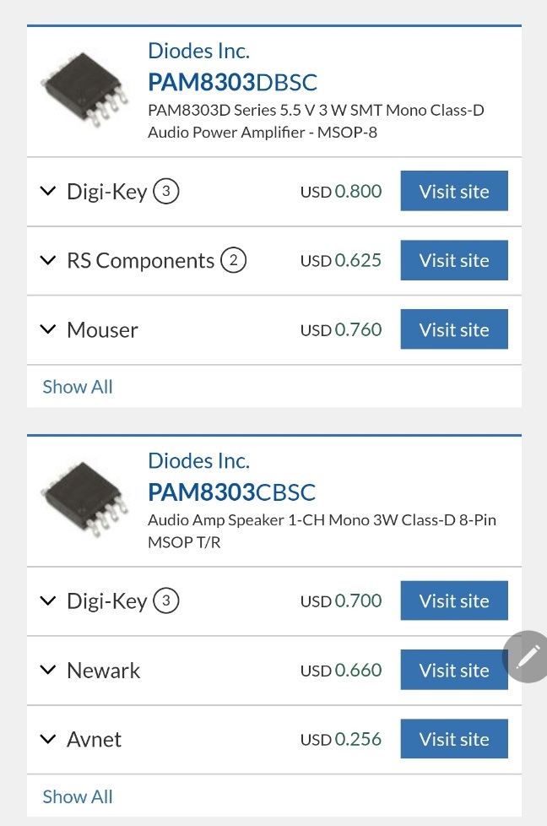Image resolution: width=547 pixels, height=826 pixels.
Task: Open the PAM8303DBSC part number link
Action: [x=232, y=82]
